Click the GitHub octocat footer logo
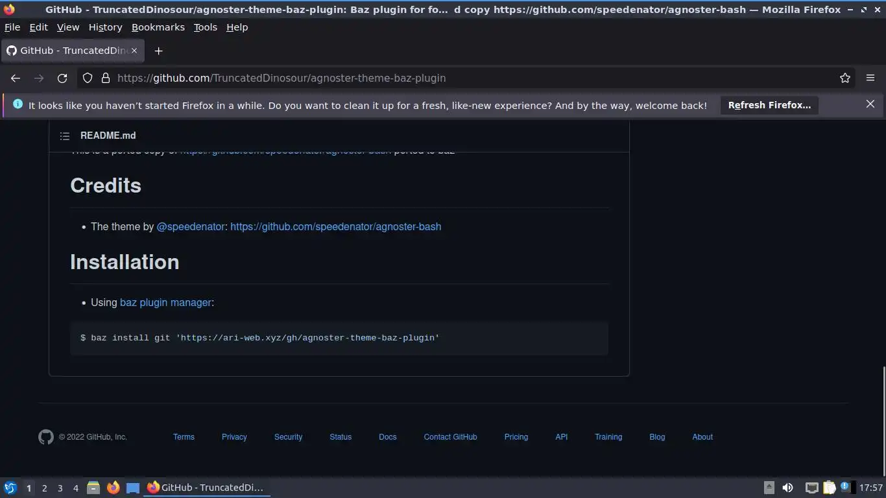The image size is (886, 498). 45,437
